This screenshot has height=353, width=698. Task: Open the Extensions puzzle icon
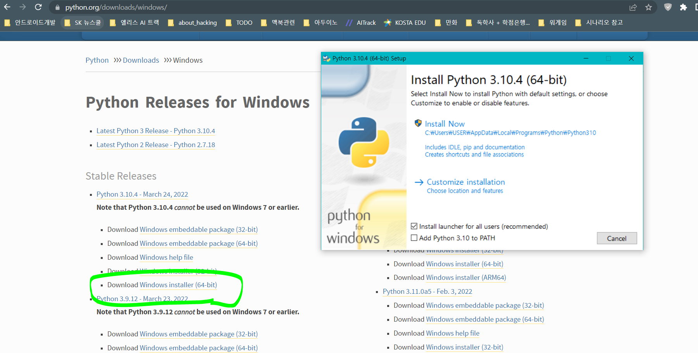(683, 7)
